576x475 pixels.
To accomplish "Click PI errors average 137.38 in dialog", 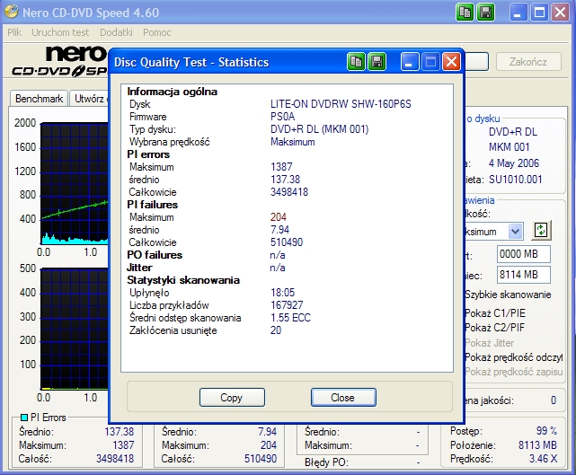I will coord(285,180).
